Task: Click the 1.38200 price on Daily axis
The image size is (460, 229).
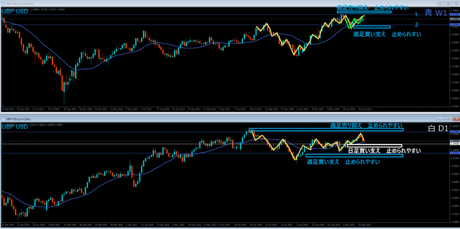Action: (455, 126)
